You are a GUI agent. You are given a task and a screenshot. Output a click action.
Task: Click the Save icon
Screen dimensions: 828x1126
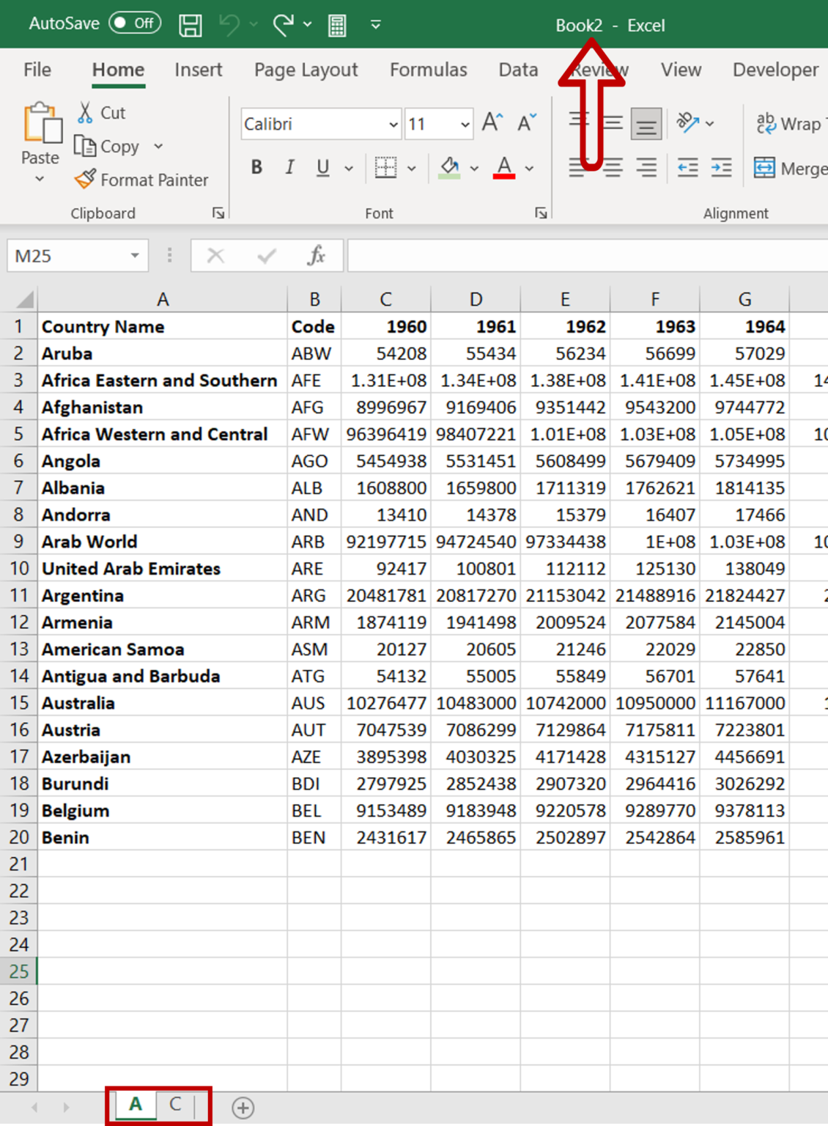coord(189,23)
